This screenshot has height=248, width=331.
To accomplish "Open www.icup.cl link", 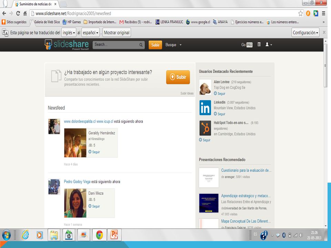I will pos(105,122).
